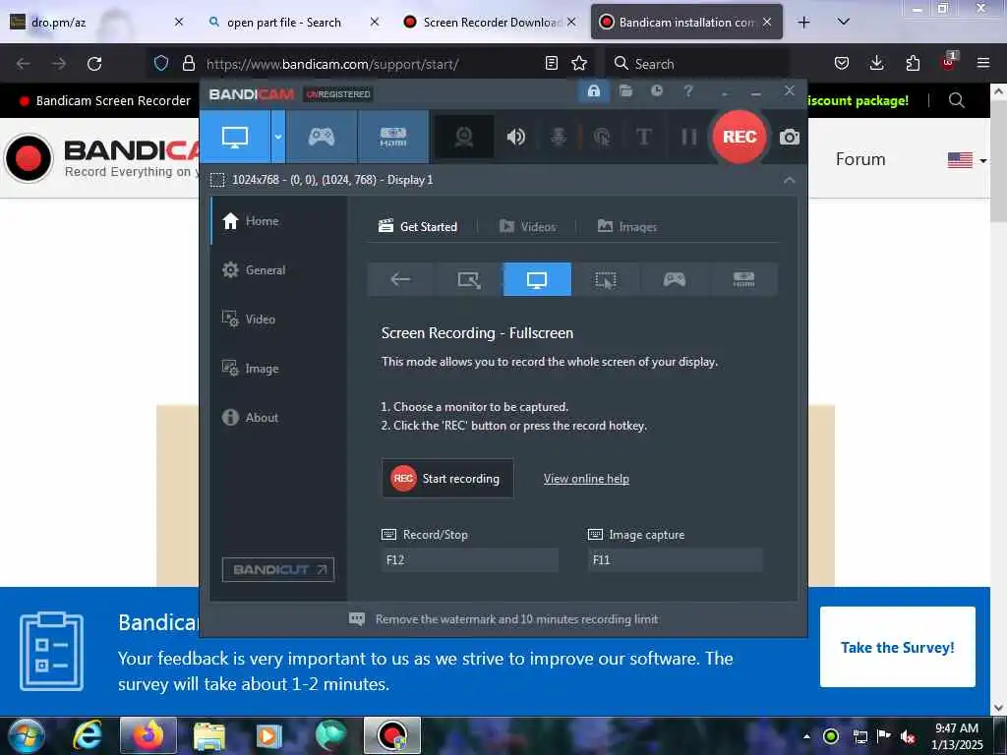Open the language flag dropdown on website
Viewport: 1007px width, 755px height.
967,160
